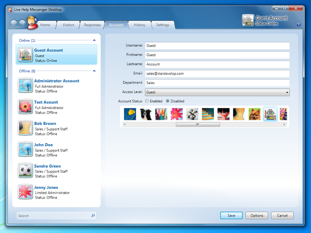Collapse the Online accounts group

[x=94, y=40]
